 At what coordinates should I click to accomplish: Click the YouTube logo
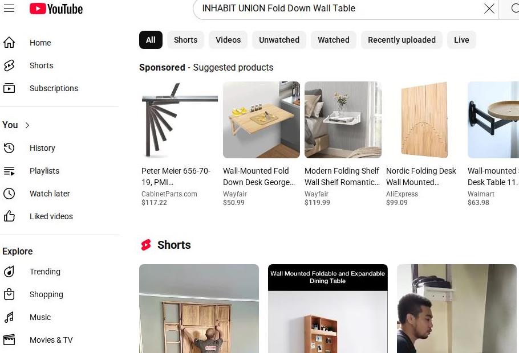coord(56,9)
